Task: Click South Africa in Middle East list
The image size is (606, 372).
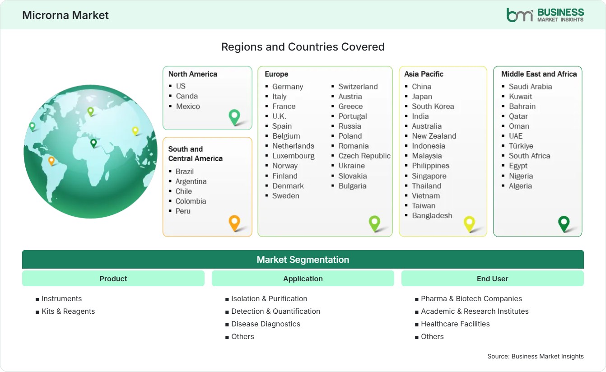Action: point(530,156)
